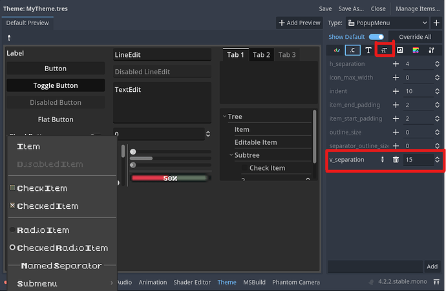
Task: Click Override All button
Action: tap(415, 37)
